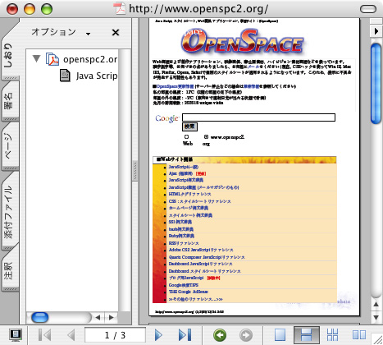Click the monitor icon in status bar
This screenshot has height=345, width=383.
(x=16, y=335)
